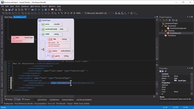Open the Project menu
This screenshot has height=109, width=194.
(x=45, y=6)
